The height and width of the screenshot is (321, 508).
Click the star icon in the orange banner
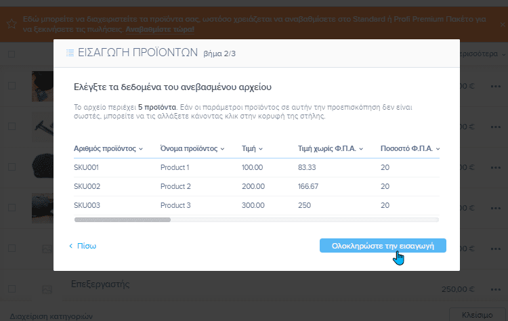coord(12,24)
